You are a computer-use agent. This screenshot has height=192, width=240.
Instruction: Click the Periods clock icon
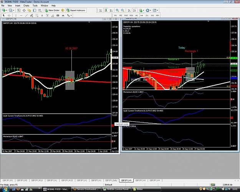click(147, 10)
